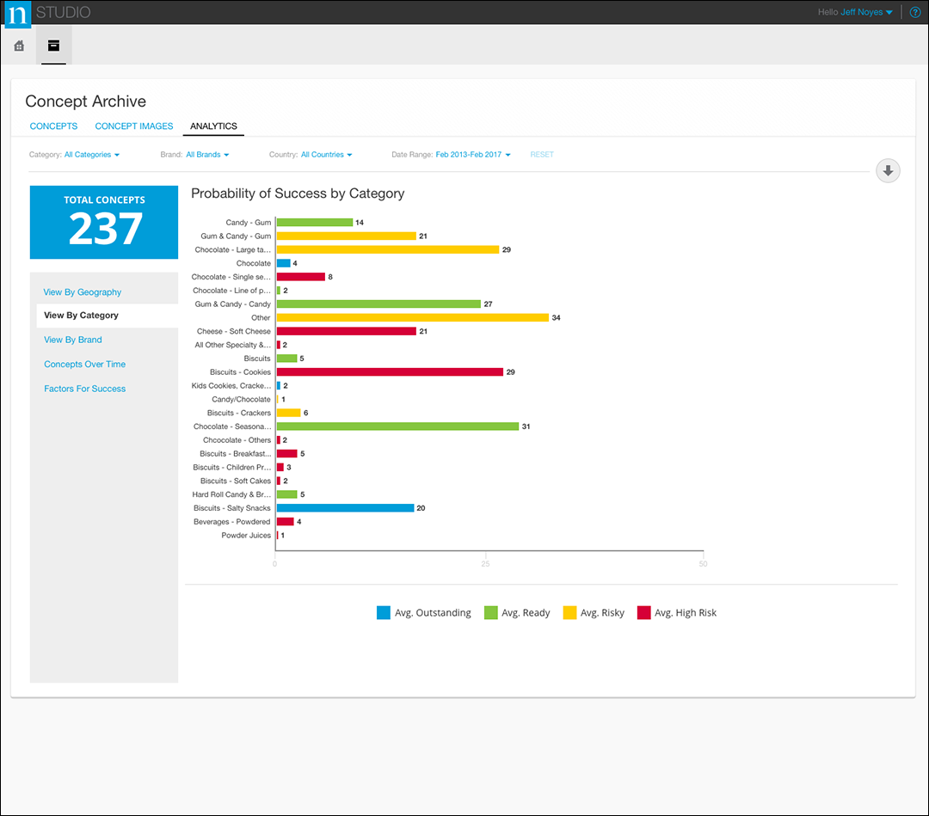Switch to the CONCEPTS tab
This screenshot has width=929, height=816.
coord(53,126)
